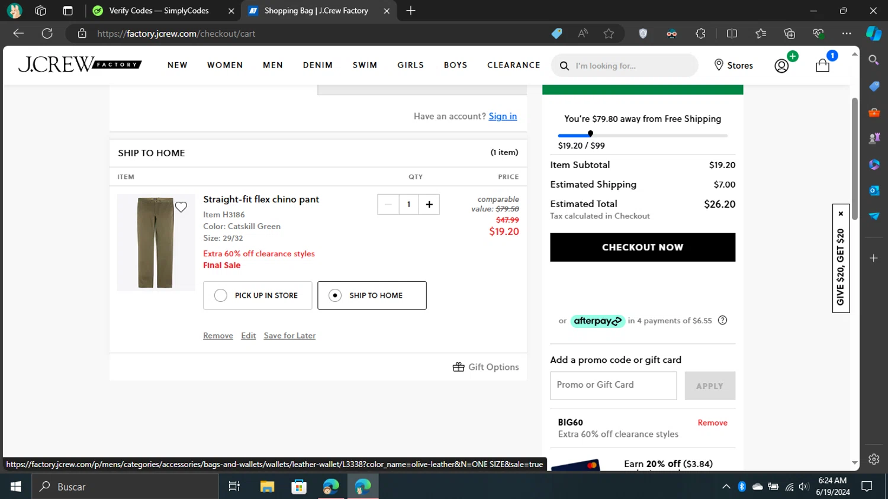
Task: Open Straight-fit flex chino pant product link
Action: pyautogui.click(x=261, y=199)
